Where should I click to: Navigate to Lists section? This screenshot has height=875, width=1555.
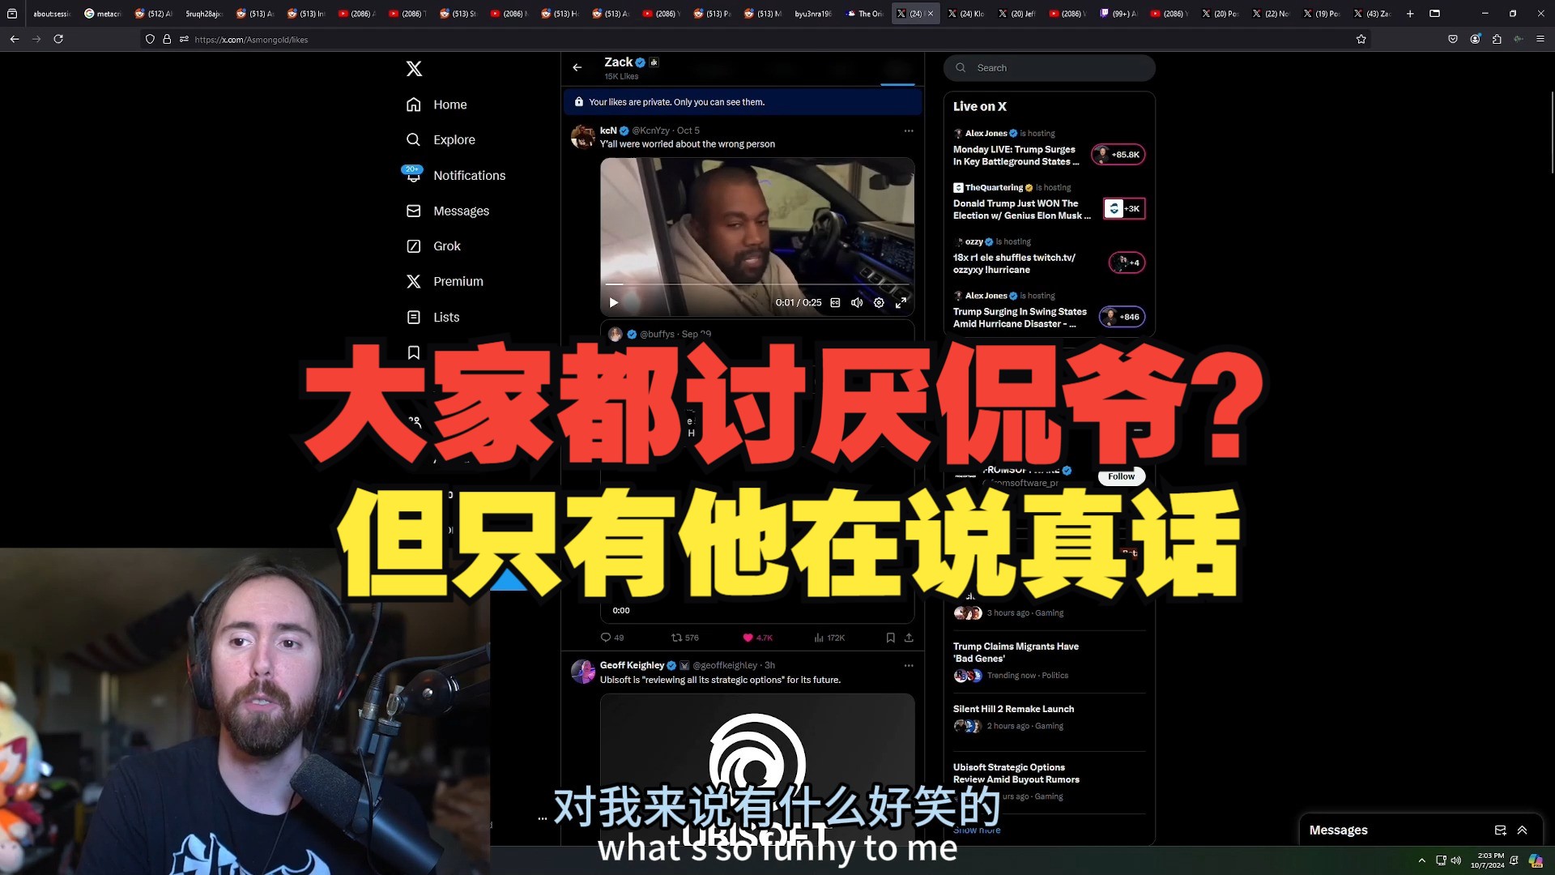coord(445,316)
